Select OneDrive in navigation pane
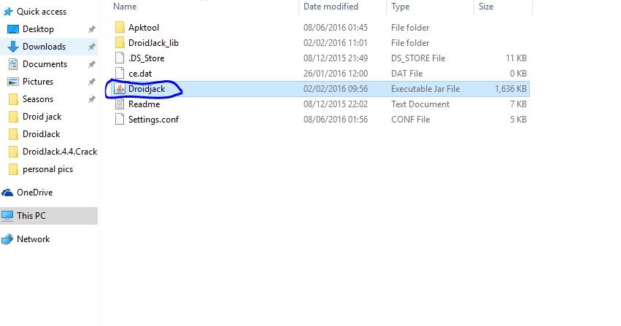The image size is (621, 326). click(34, 193)
